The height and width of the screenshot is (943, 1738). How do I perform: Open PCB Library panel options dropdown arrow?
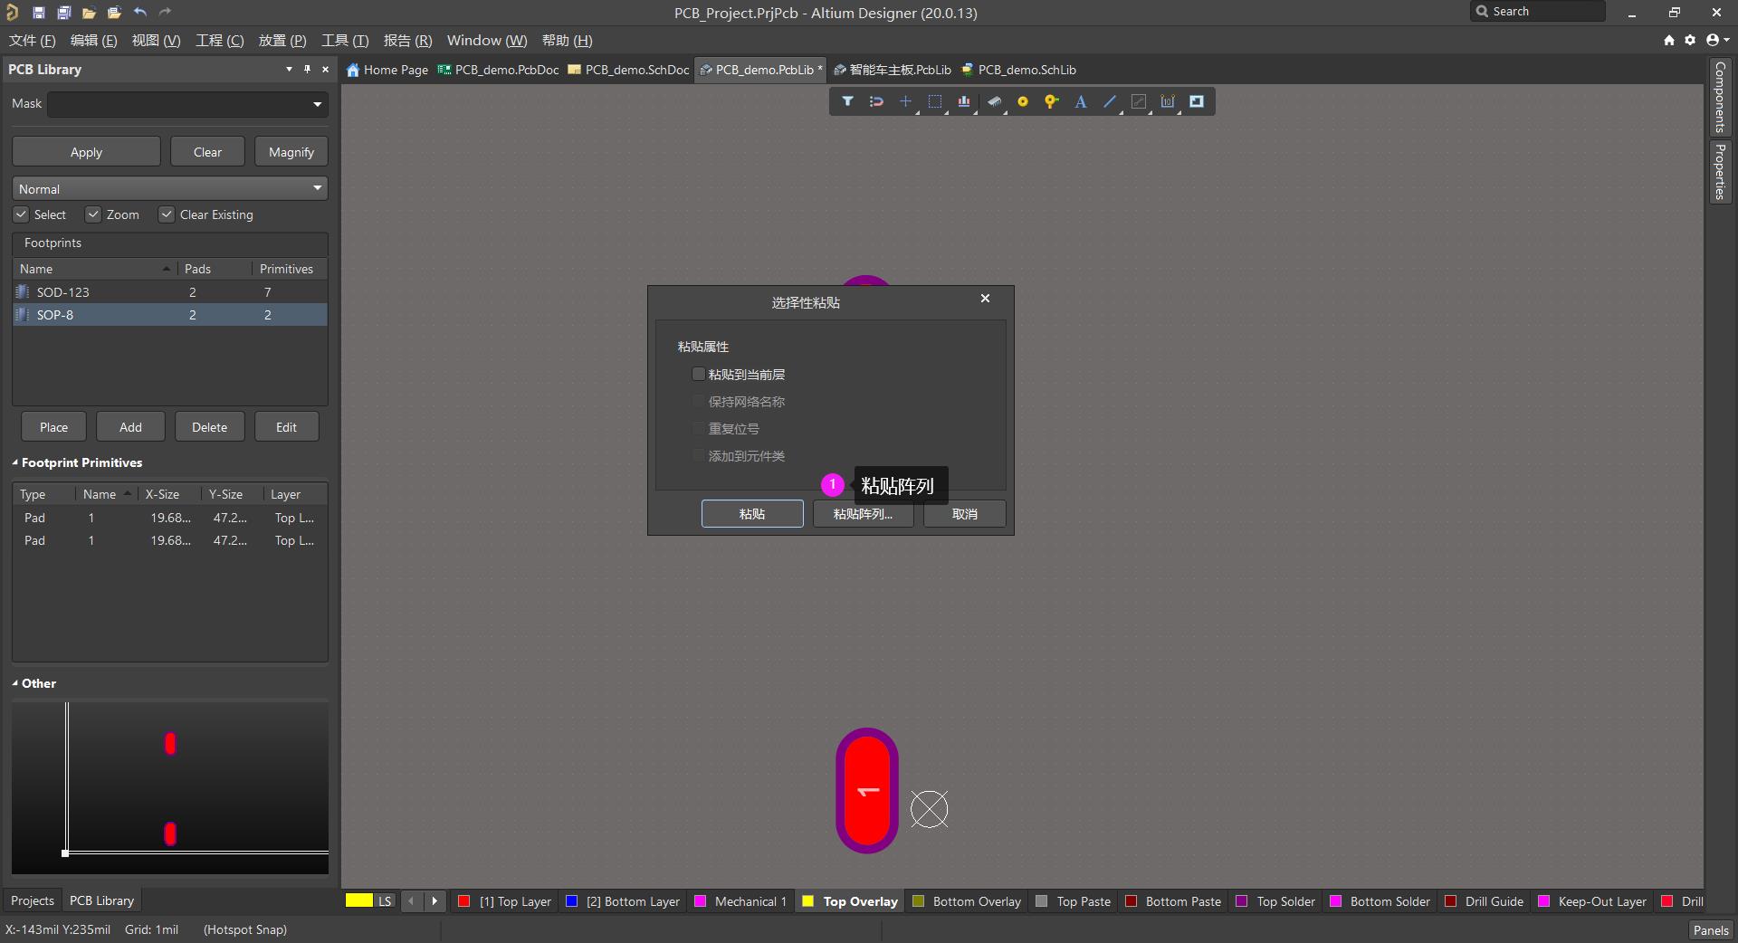point(289,69)
